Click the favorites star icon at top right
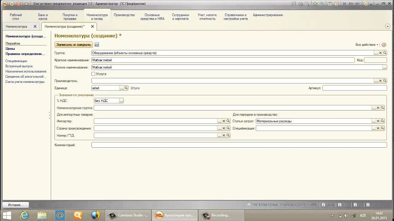394x221 pixels. [315, 4]
